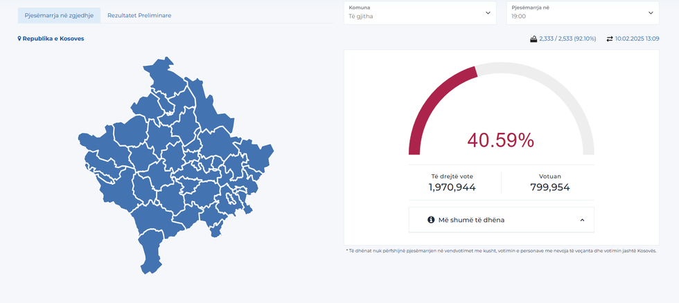Click the Votuan 799,954 figure

(x=549, y=187)
